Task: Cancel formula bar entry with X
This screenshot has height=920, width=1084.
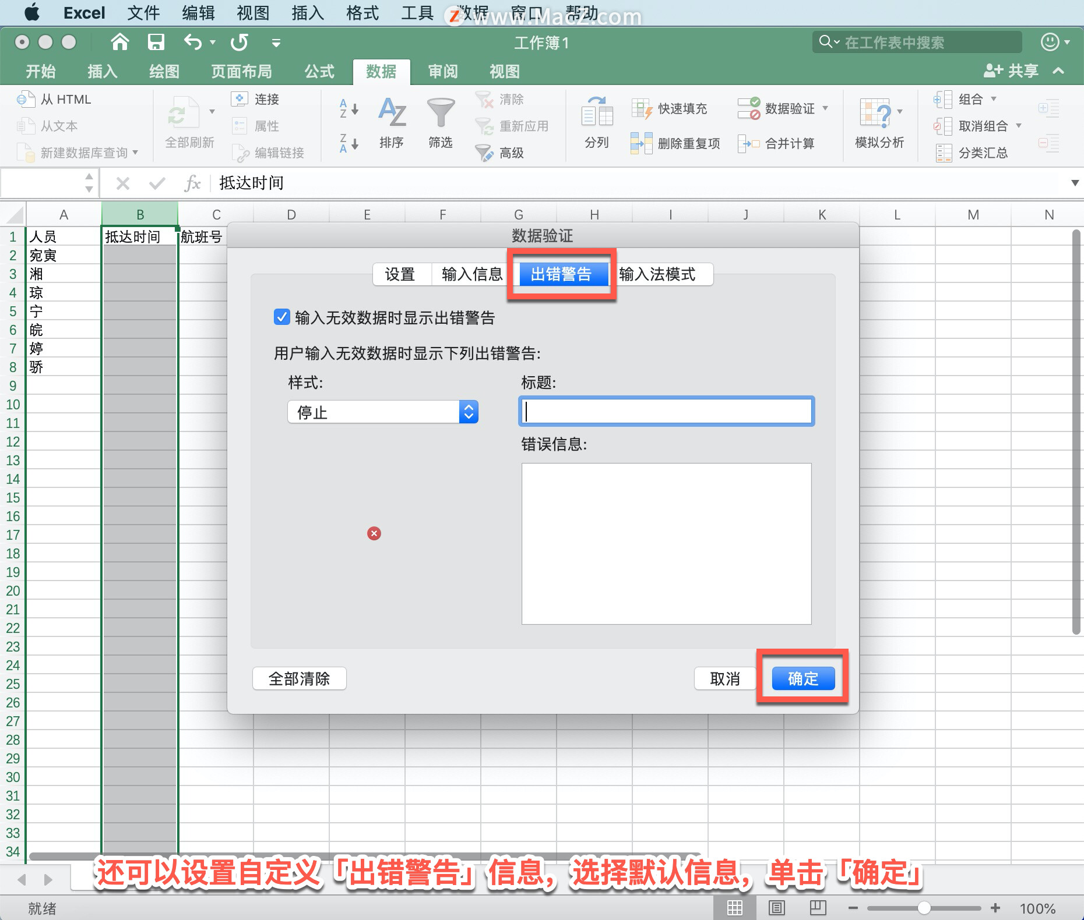Action: coord(122,183)
